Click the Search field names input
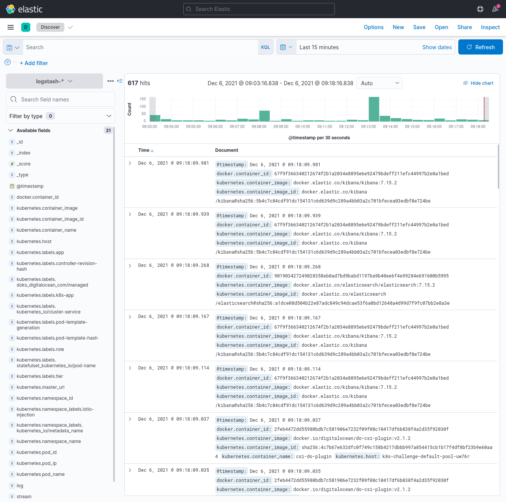 pyautogui.click(x=61, y=99)
